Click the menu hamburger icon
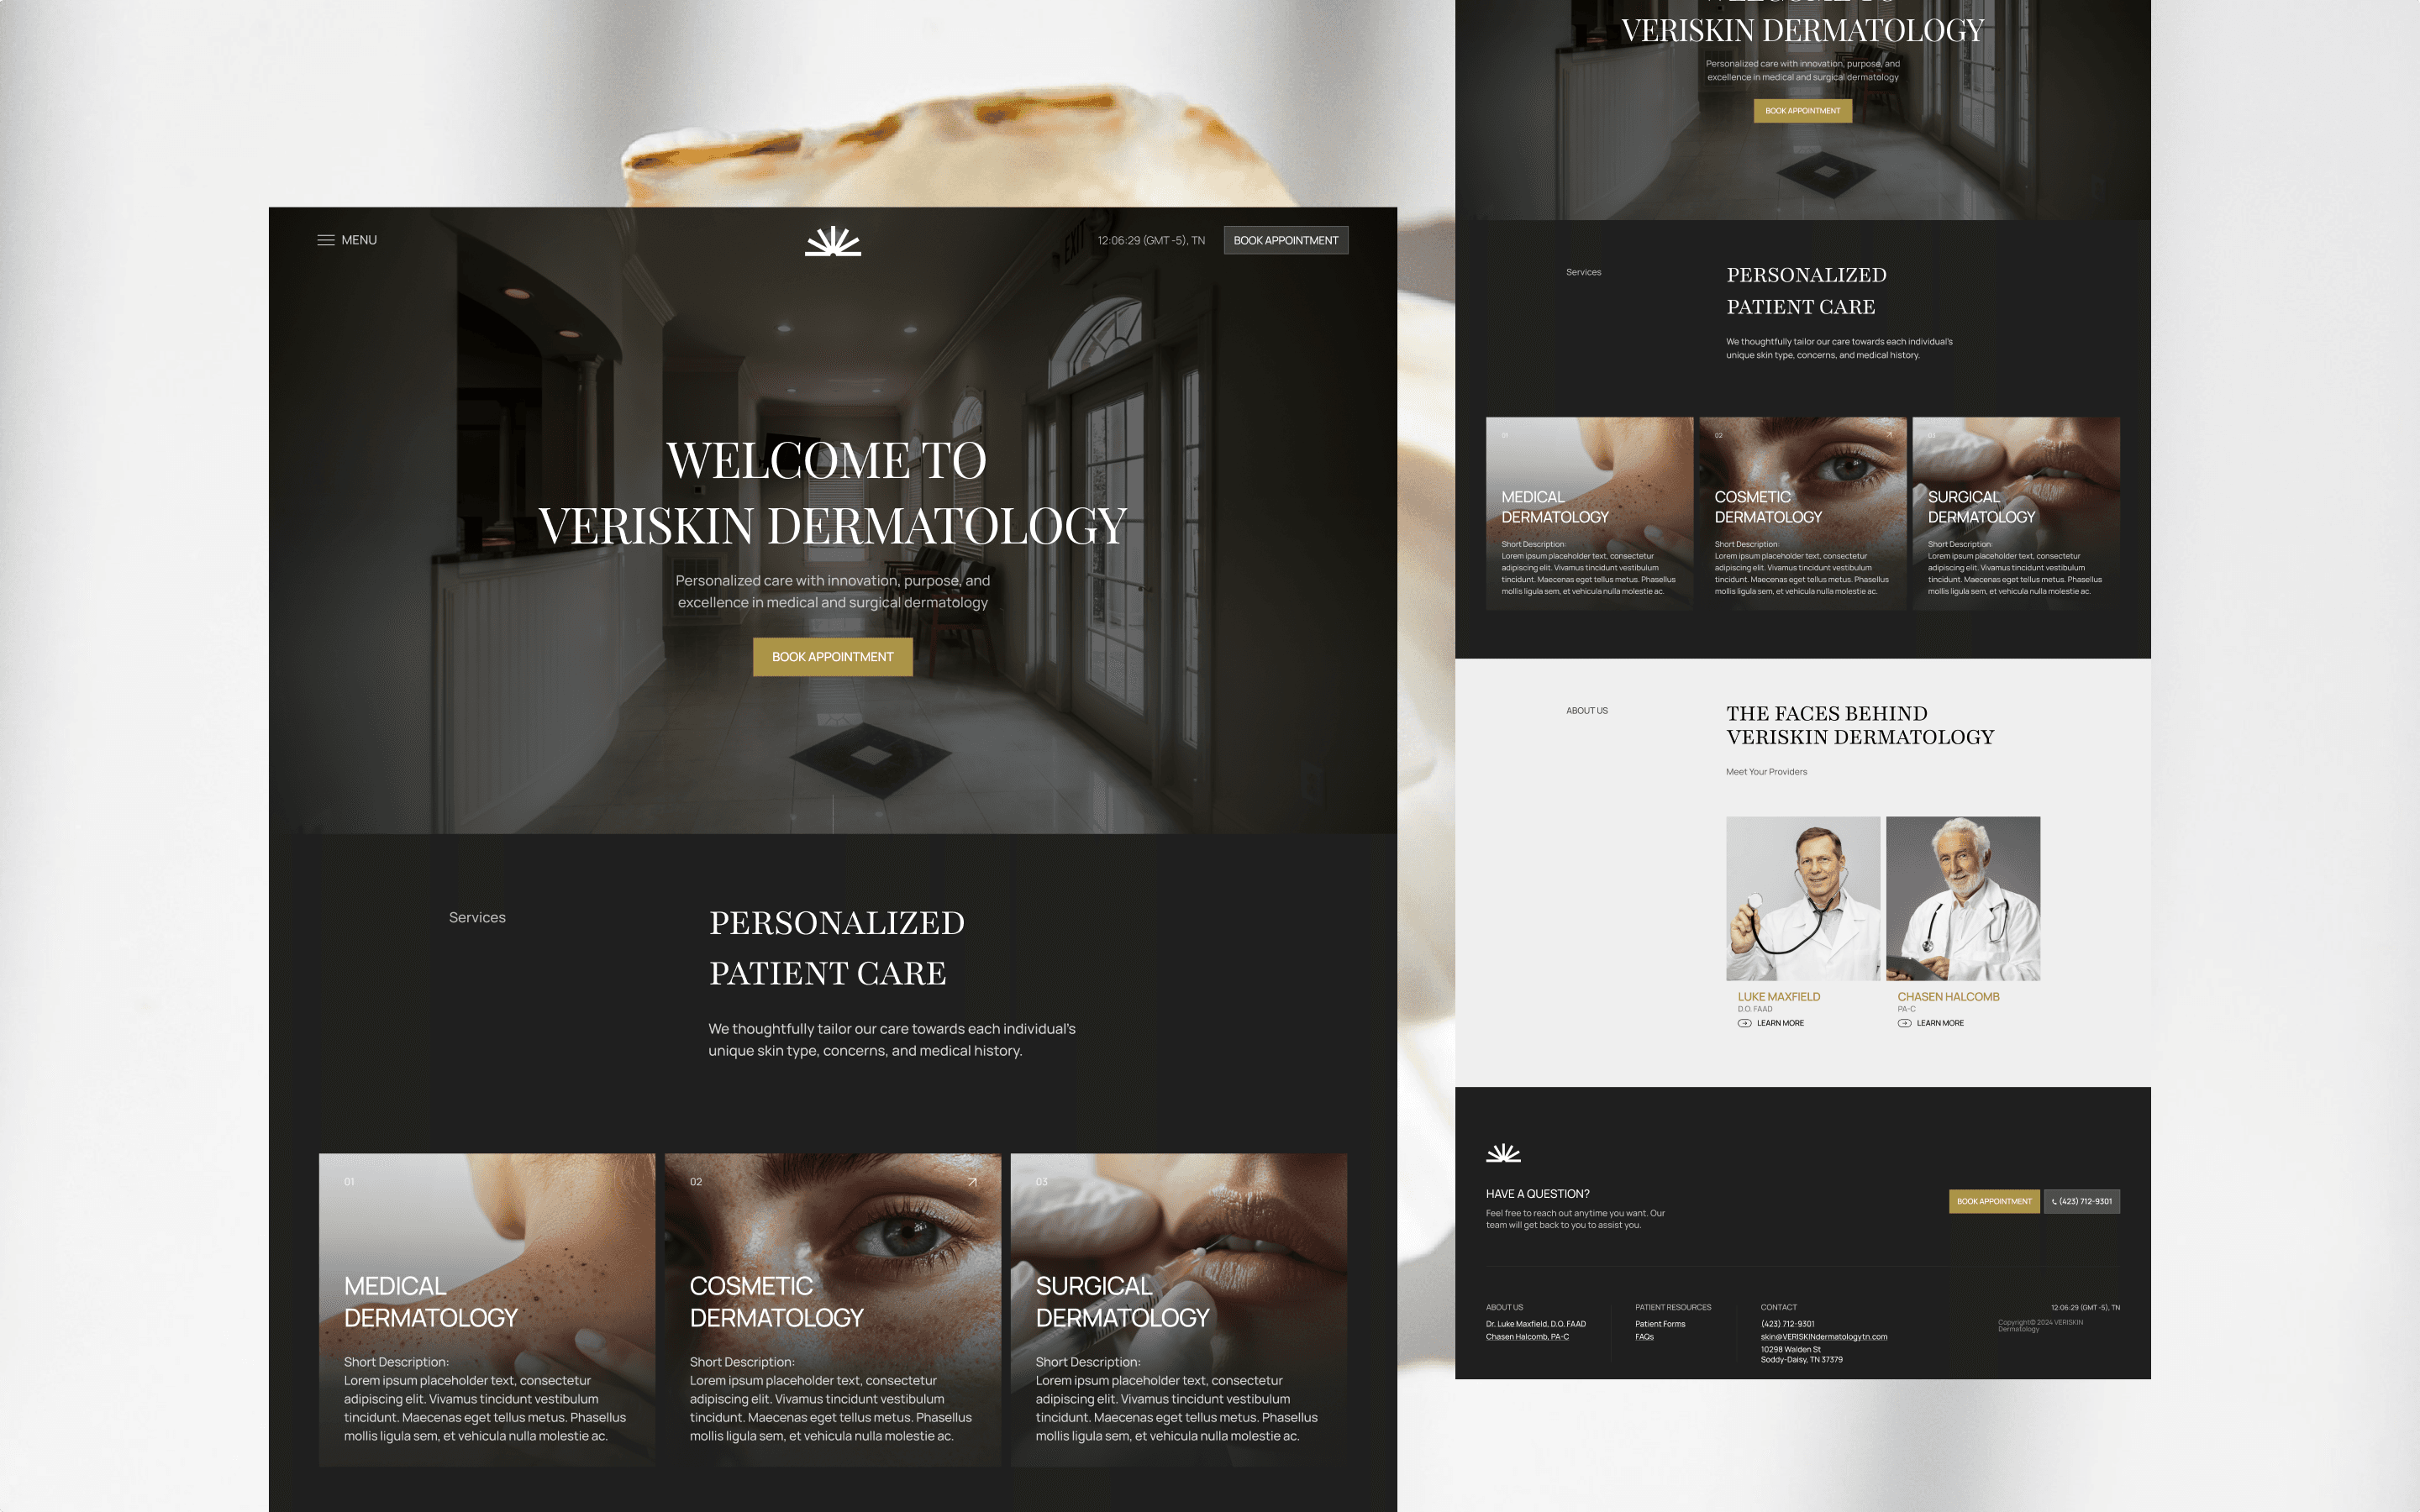Screen dimensions: 2420x1512 click(x=324, y=239)
